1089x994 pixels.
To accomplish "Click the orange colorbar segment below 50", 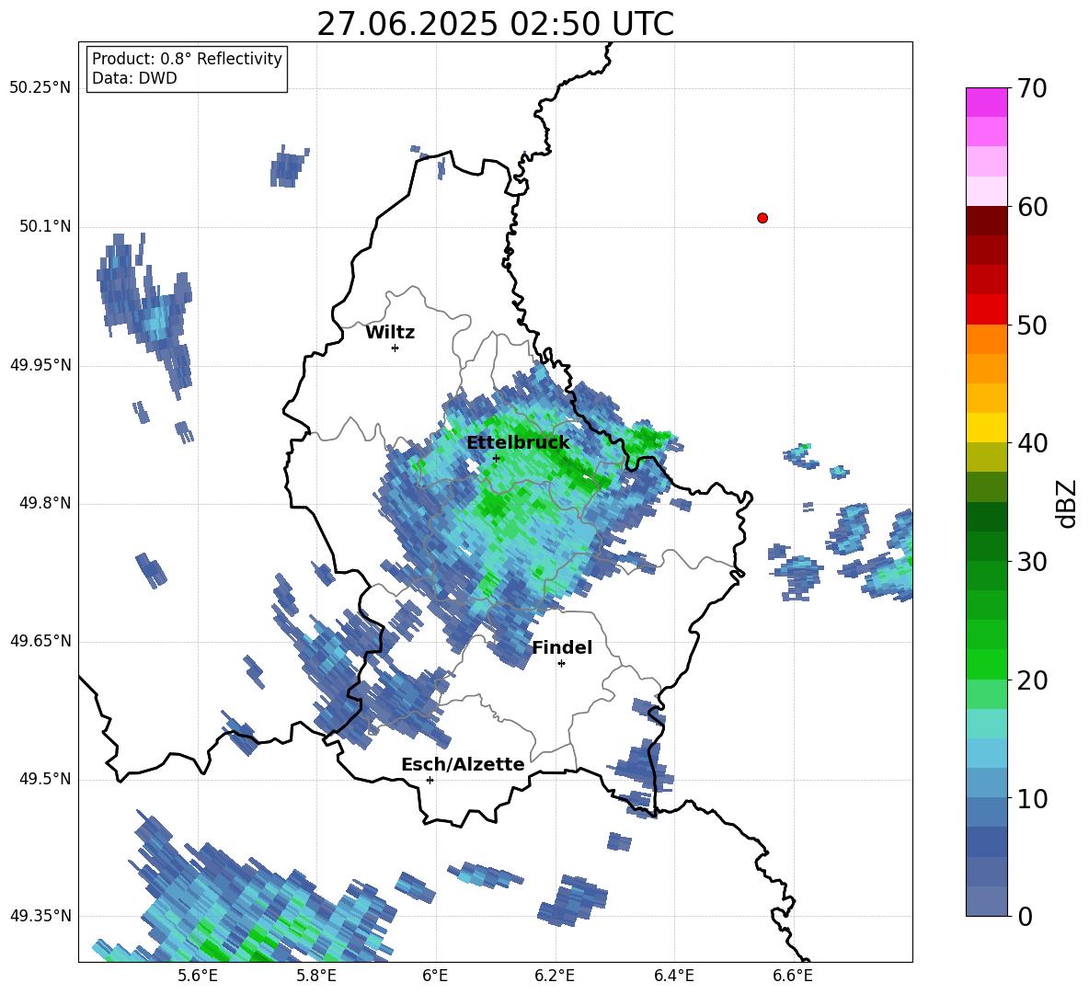I will (x=986, y=339).
